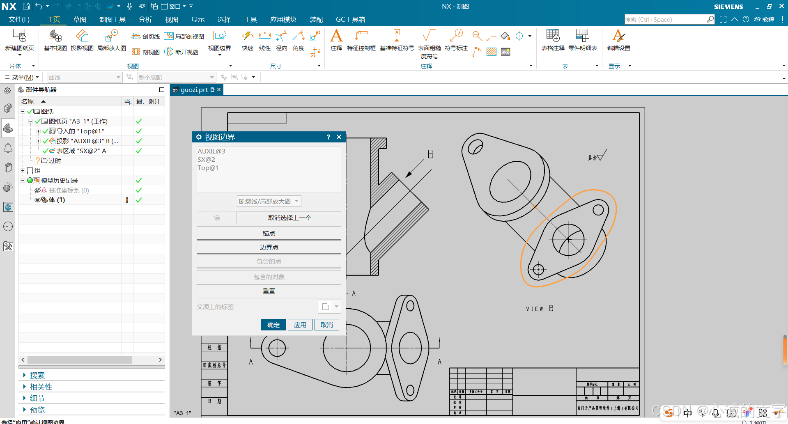Toggle the checkmark for 模型历史记录 row
This screenshot has height=424, width=788.
pos(139,180)
